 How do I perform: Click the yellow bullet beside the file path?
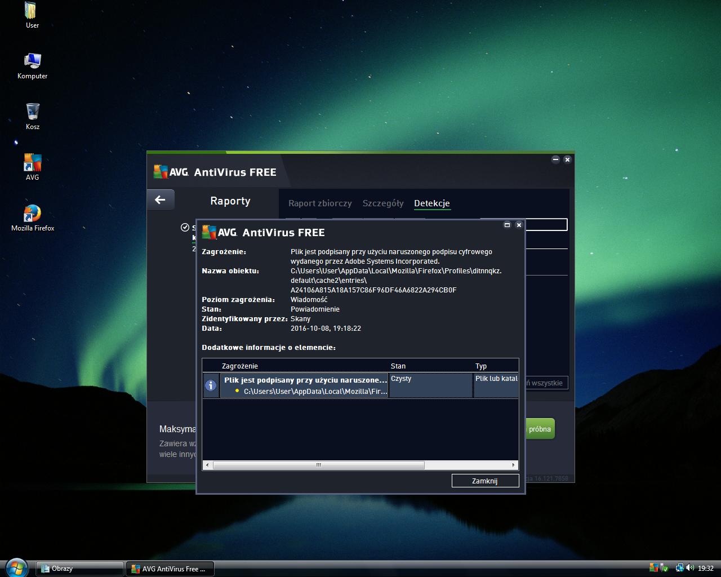[x=237, y=390]
